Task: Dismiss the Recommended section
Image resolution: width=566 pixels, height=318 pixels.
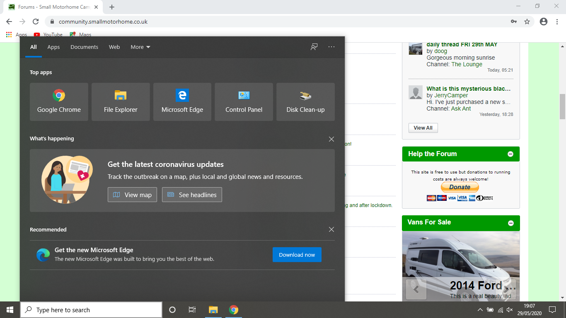Action: point(331,229)
